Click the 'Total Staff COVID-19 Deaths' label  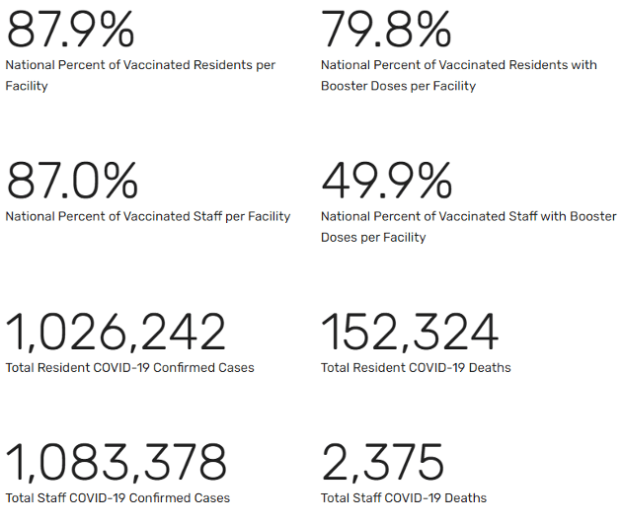pyautogui.click(x=404, y=497)
